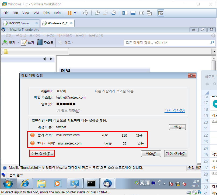
Task: Click the next folder view arrow
Action: pyautogui.click(x=51, y=59)
